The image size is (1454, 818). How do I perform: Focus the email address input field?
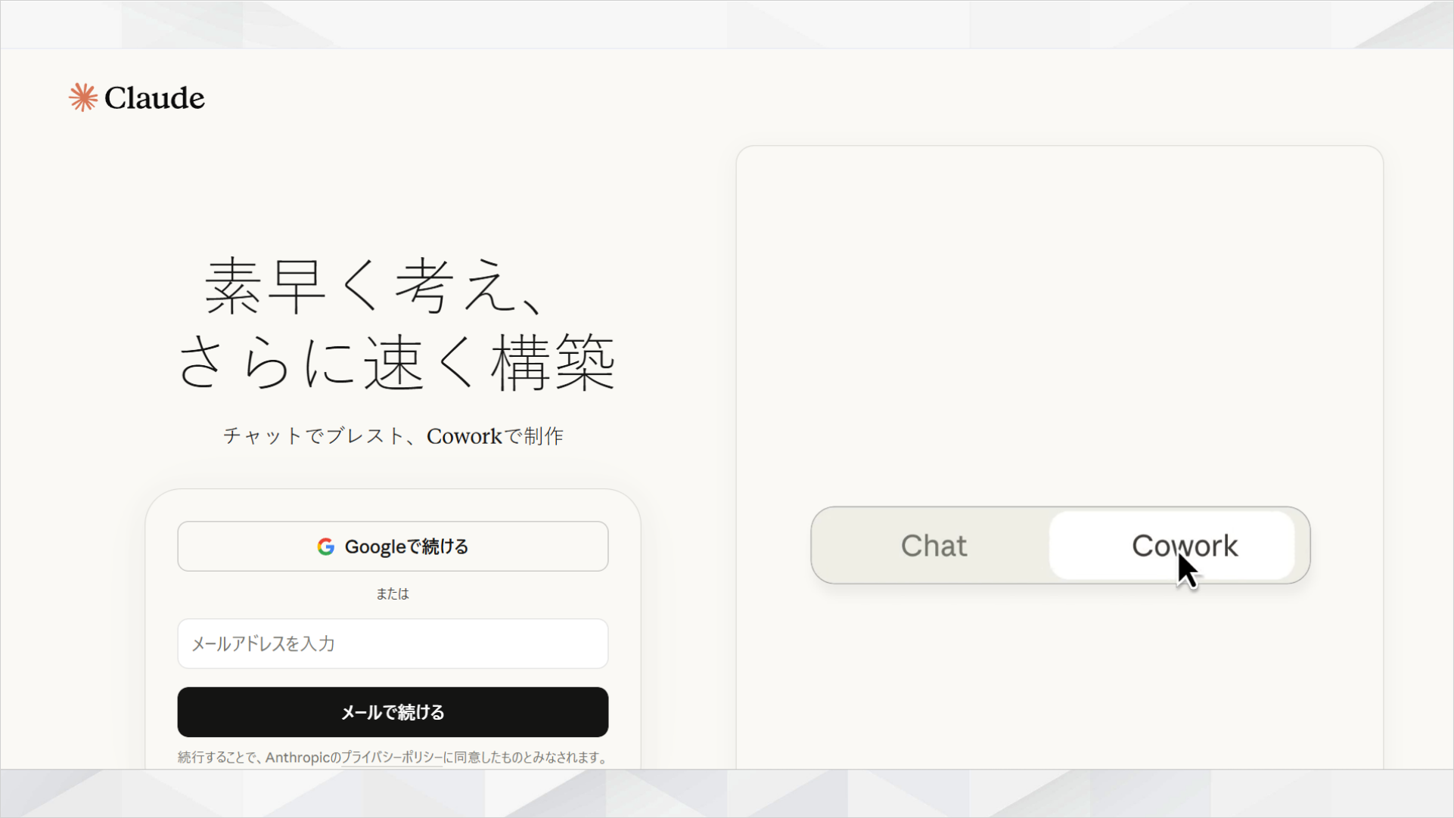[x=393, y=643]
